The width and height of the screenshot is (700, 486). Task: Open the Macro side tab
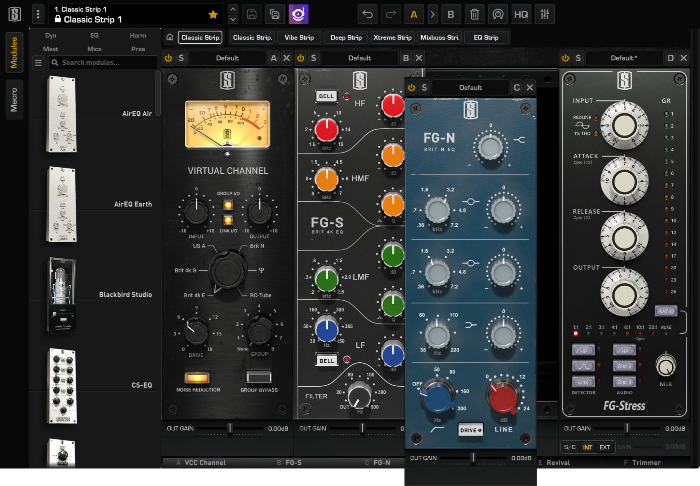pos(14,100)
